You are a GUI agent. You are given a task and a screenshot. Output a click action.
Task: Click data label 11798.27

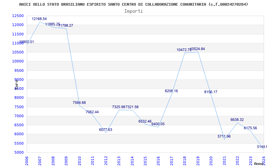point(66,25)
